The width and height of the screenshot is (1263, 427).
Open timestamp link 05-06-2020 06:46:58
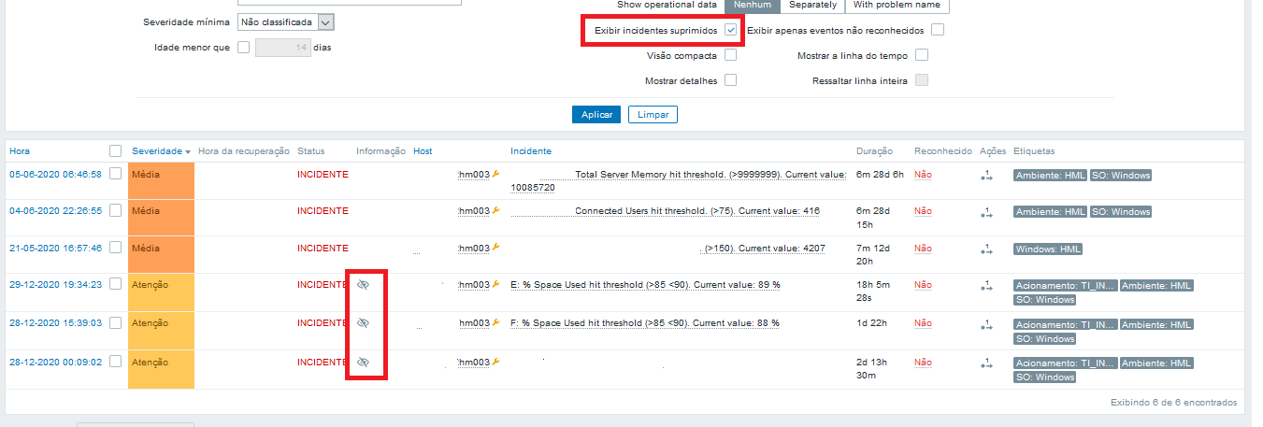point(55,175)
